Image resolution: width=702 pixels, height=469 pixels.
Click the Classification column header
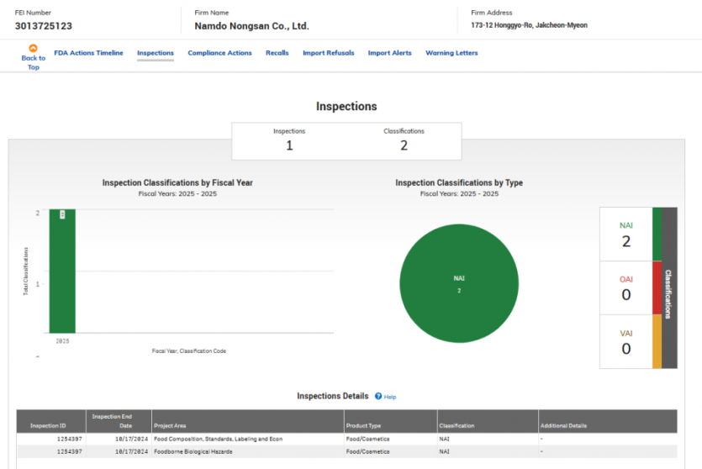(488, 421)
